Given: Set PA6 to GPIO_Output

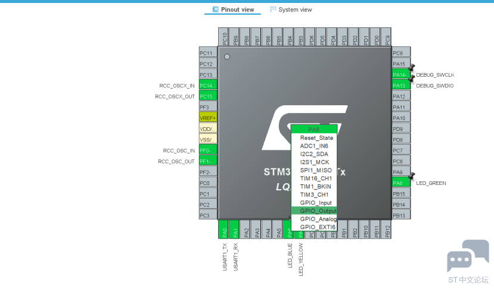Looking at the screenshot, I should pyautogui.click(x=314, y=211).
